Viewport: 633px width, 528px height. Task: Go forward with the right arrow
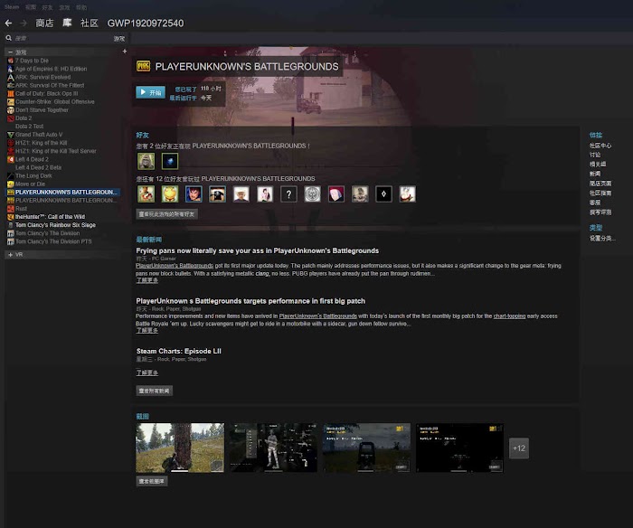pos(24,23)
